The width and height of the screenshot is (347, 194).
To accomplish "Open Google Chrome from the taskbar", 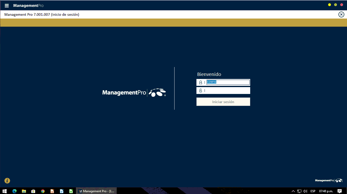I will pyautogui.click(x=43, y=191).
